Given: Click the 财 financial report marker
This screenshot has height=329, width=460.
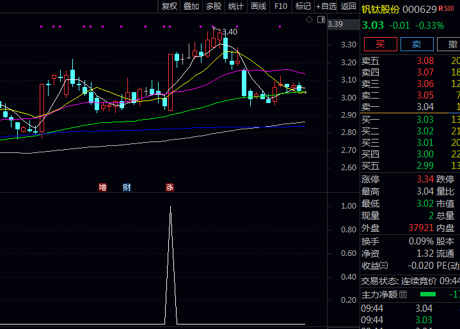Looking at the screenshot, I should (127, 188).
